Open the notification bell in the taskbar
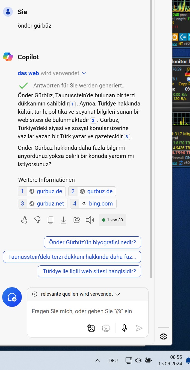 (x=188, y=360)
